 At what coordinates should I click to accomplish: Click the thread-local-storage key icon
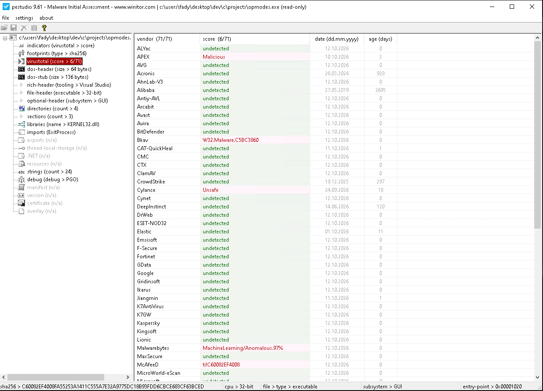pos(21,148)
